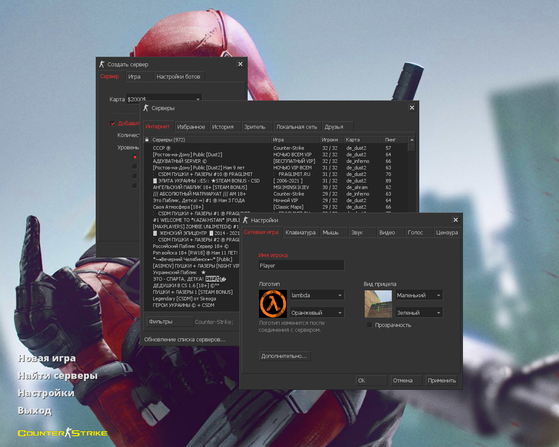Switch to the Клавиатура settings tab
This screenshot has height=447, width=559.
(x=300, y=233)
